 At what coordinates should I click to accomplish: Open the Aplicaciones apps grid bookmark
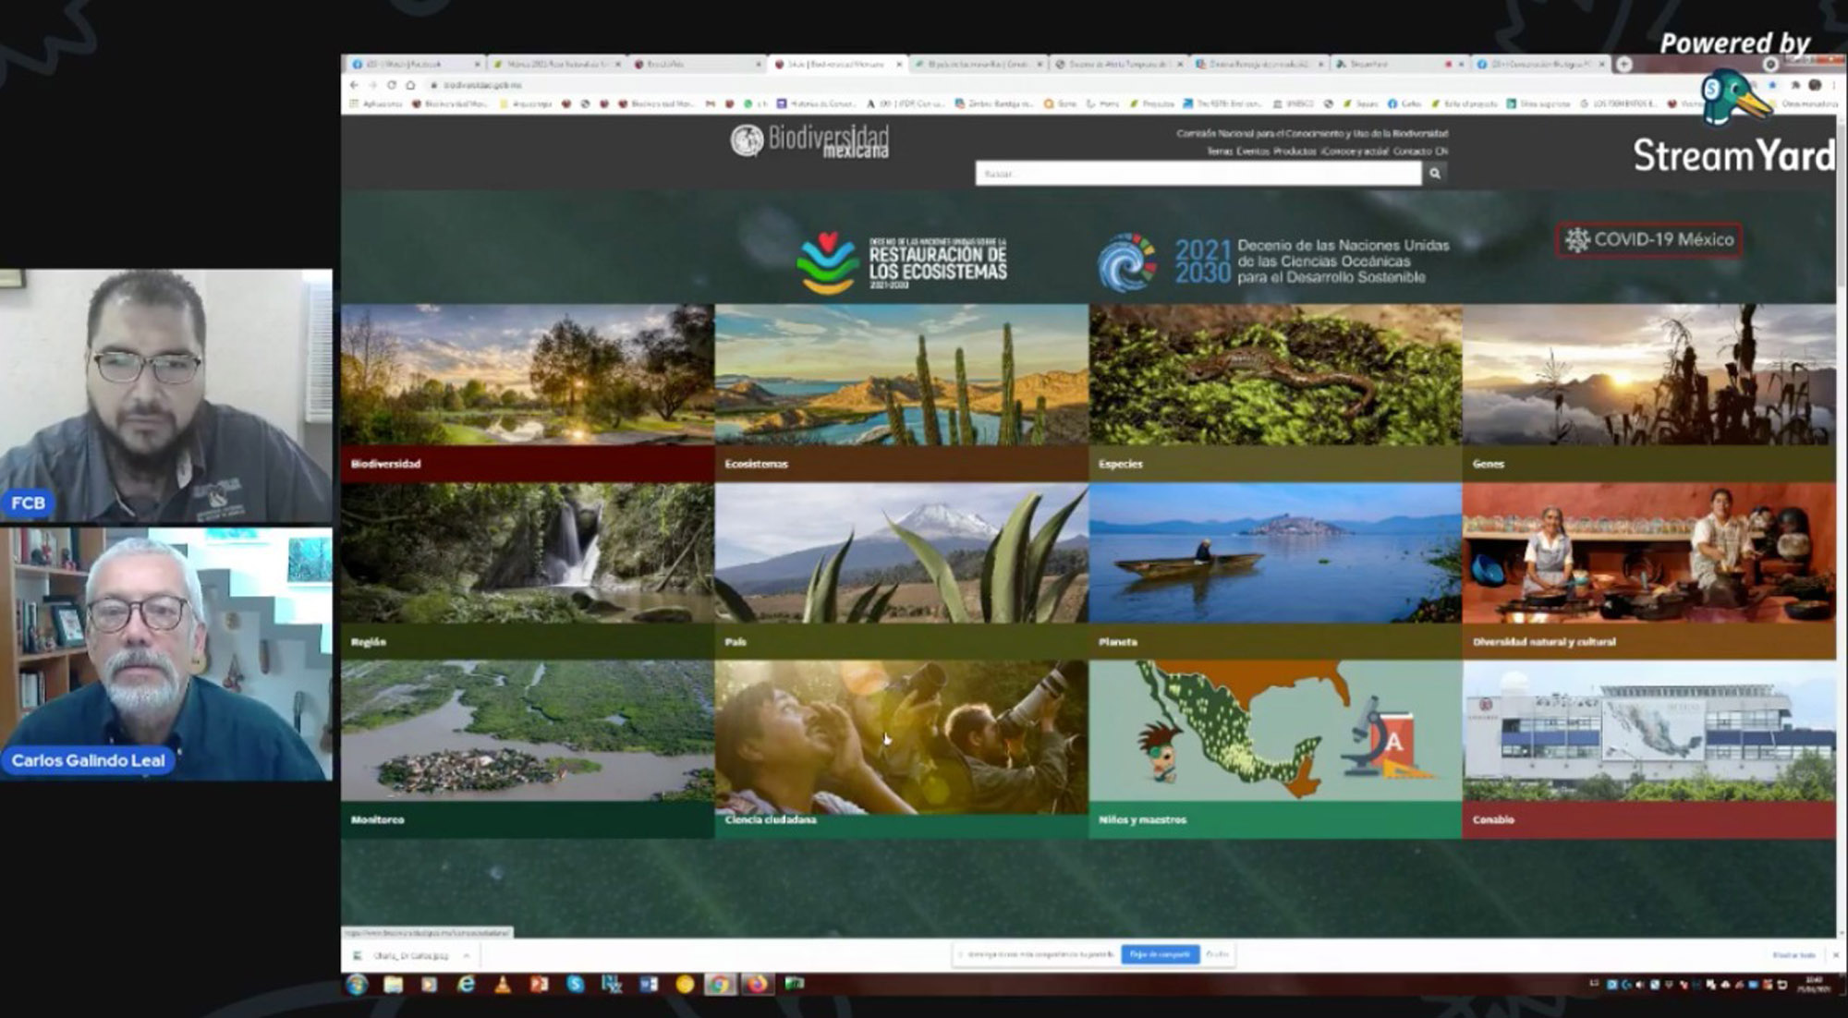374,104
